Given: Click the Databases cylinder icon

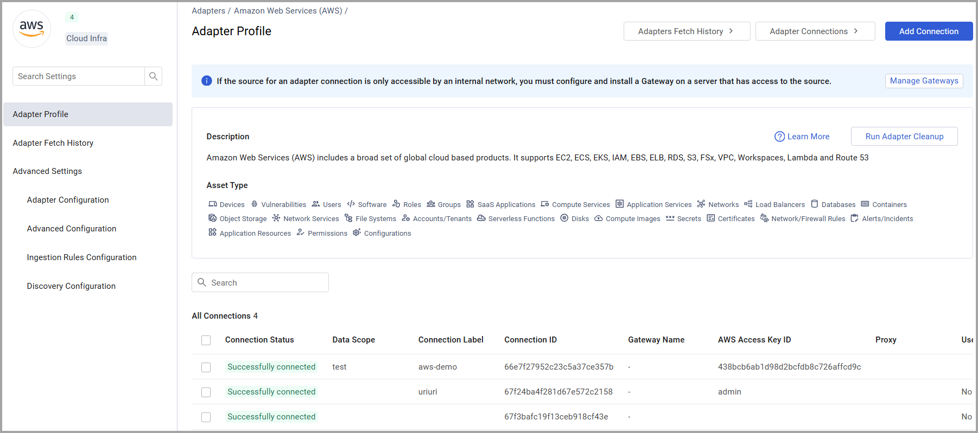Looking at the screenshot, I should pyautogui.click(x=815, y=204).
